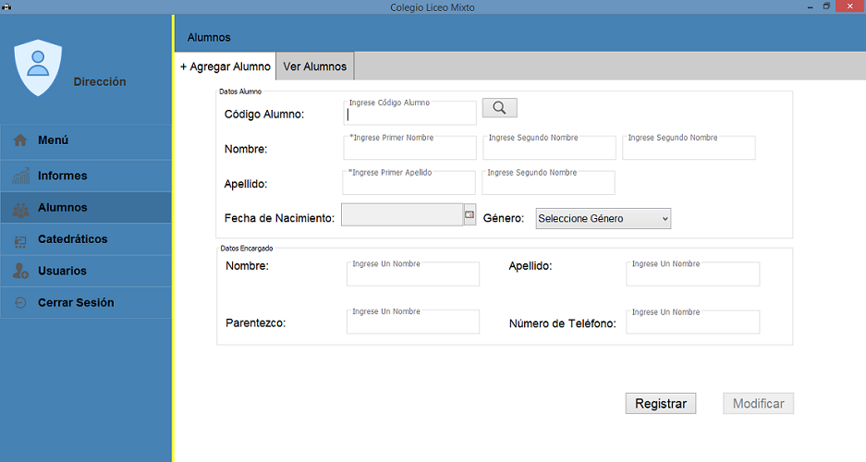
Task: Click the Modificar button
Action: coord(758,404)
